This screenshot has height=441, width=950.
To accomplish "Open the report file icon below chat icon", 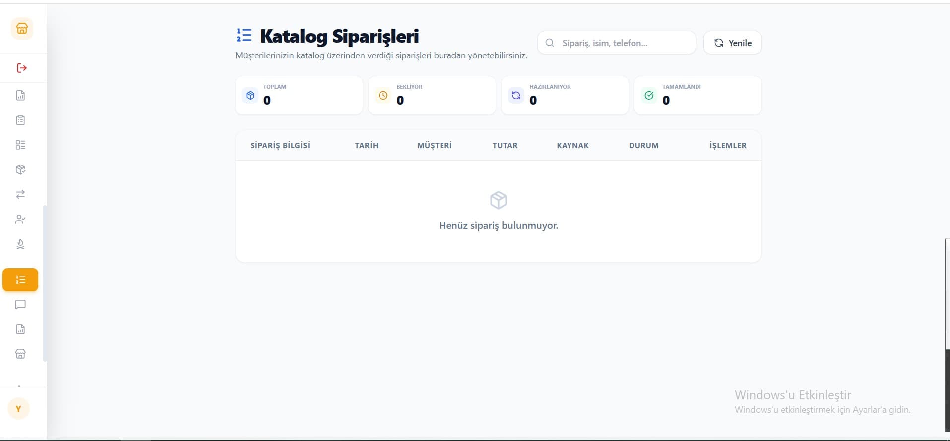I will tap(20, 329).
